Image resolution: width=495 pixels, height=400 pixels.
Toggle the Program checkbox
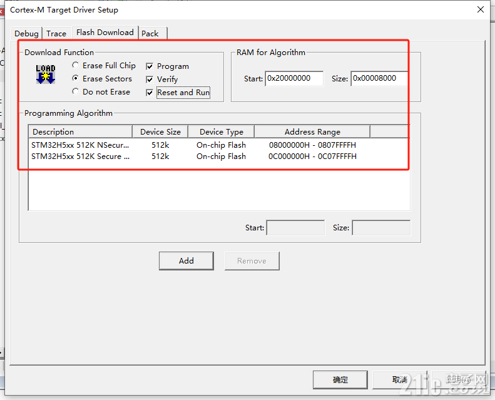(x=150, y=66)
